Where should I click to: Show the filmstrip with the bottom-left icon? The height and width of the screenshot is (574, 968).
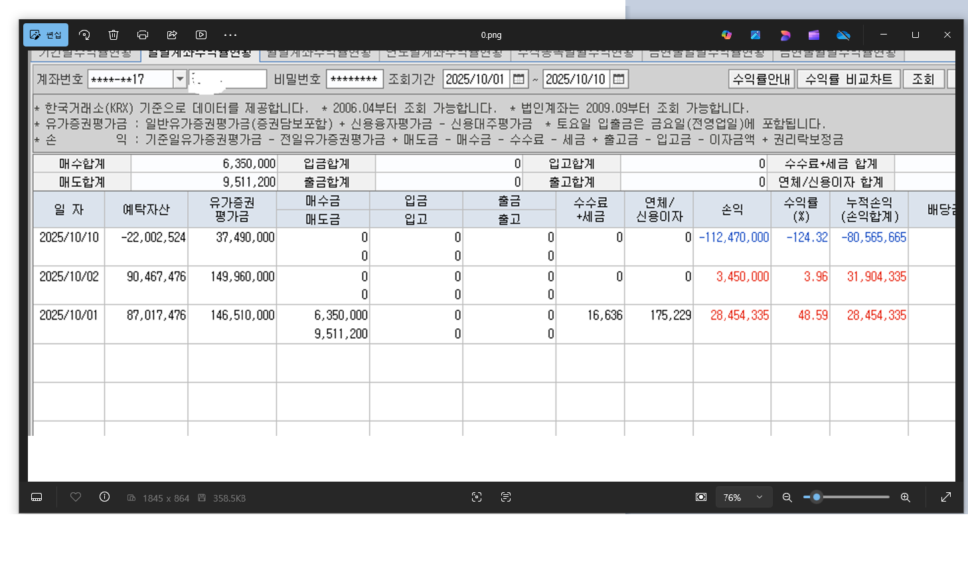pos(37,497)
